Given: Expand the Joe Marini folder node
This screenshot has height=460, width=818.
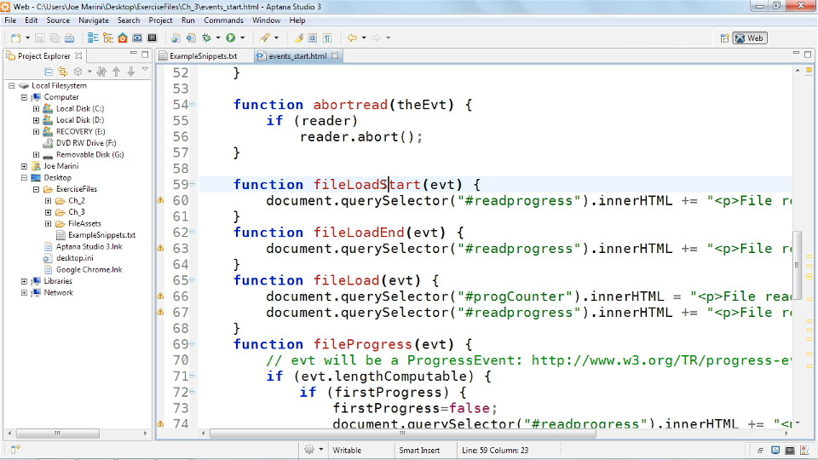Looking at the screenshot, I should click(x=24, y=166).
